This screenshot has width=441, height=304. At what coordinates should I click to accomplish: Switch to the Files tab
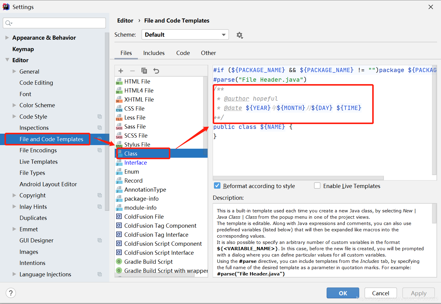pyautogui.click(x=126, y=53)
